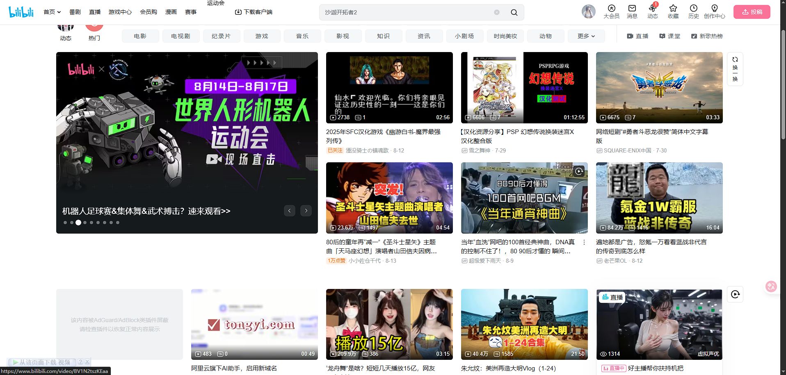786x375 pixels.
Task: Click uploader 老芒果OL
Action: point(615,261)
